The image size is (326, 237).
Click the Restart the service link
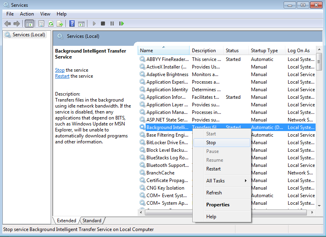click(62, 76)
